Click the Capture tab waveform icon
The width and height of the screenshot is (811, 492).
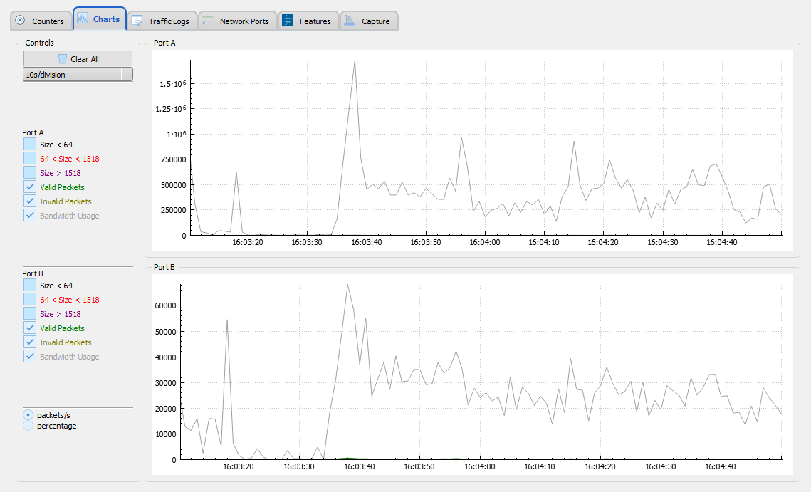pos(348,21)
